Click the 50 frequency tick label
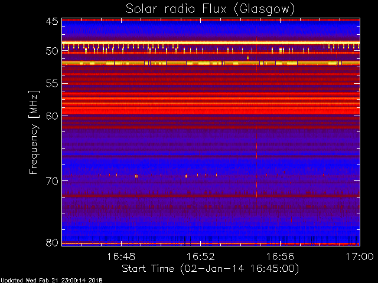Image resolution: width=378 pixels, height=283 pixels. pyautogui.click(x=52, y=51)
